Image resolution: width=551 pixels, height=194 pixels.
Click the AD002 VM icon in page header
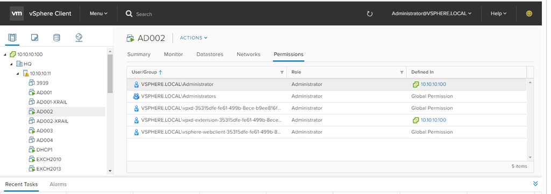pos(131,38)
